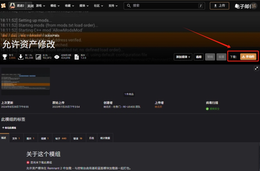Click the 关于这个模组 heading

click(x=43, y=154)
